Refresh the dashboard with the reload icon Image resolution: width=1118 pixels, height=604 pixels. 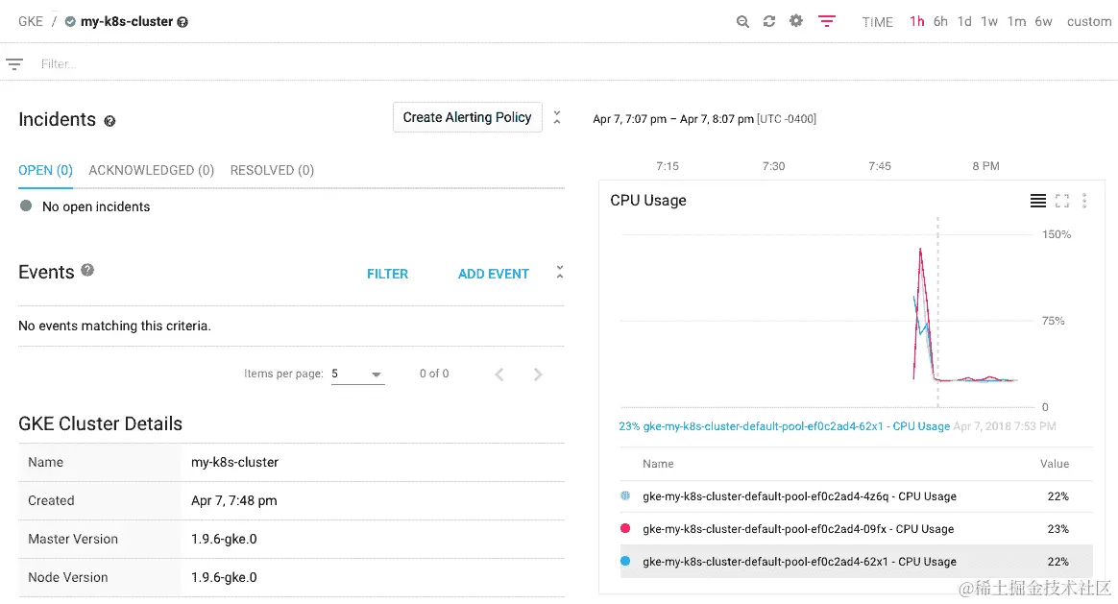[768, 21]
